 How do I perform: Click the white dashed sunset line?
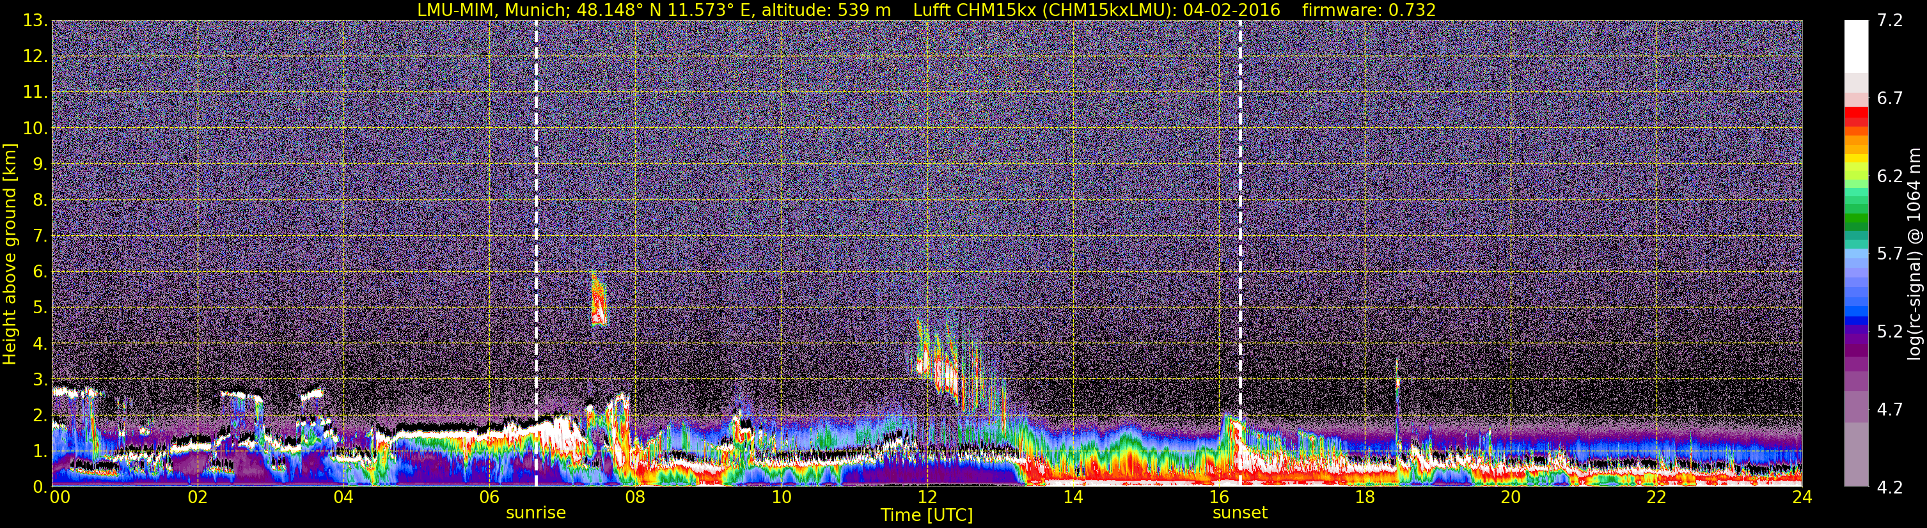point(1239,254)
